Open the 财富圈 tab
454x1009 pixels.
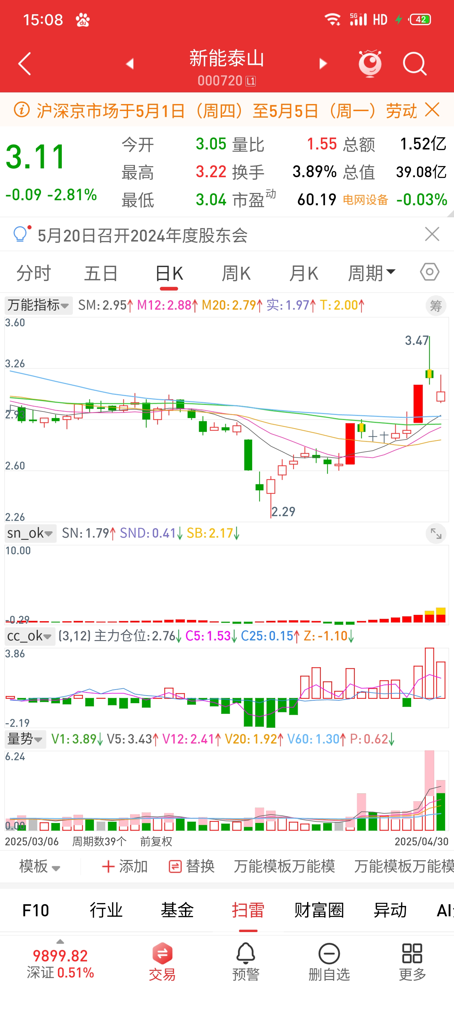[x=319, y=910]
